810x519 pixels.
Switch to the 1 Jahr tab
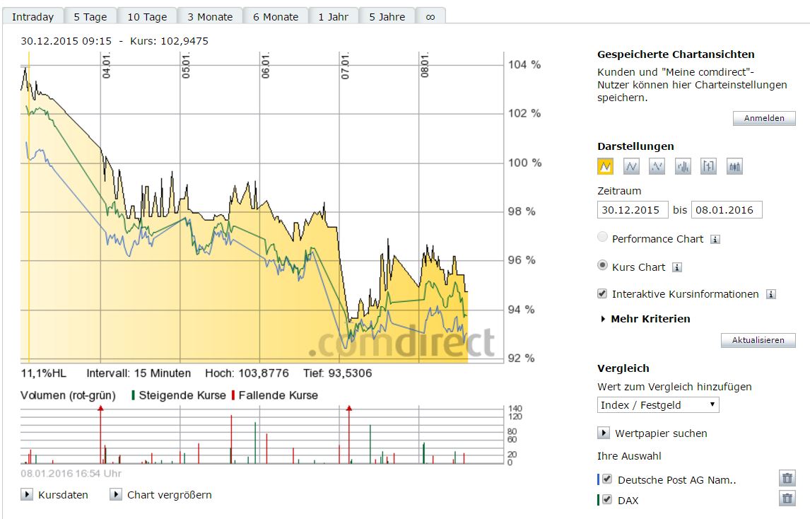click(x=333, y=16)
